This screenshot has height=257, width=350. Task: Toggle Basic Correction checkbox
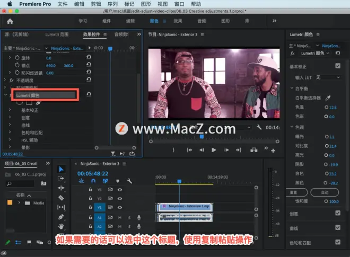click(338, 66)
